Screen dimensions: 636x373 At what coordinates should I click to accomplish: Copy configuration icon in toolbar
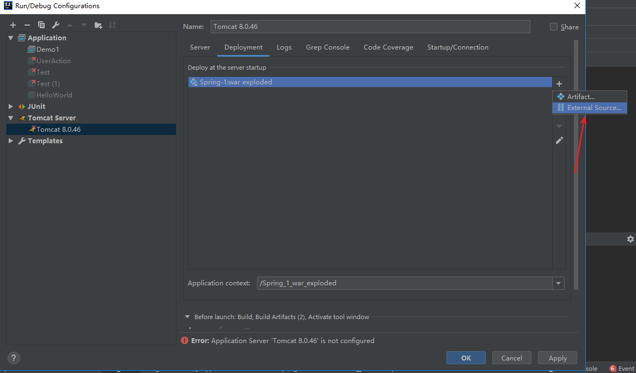click(41, 25)
